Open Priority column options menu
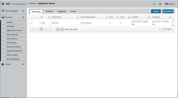Viewport: 178px width, 98px height. click(118, 17)
